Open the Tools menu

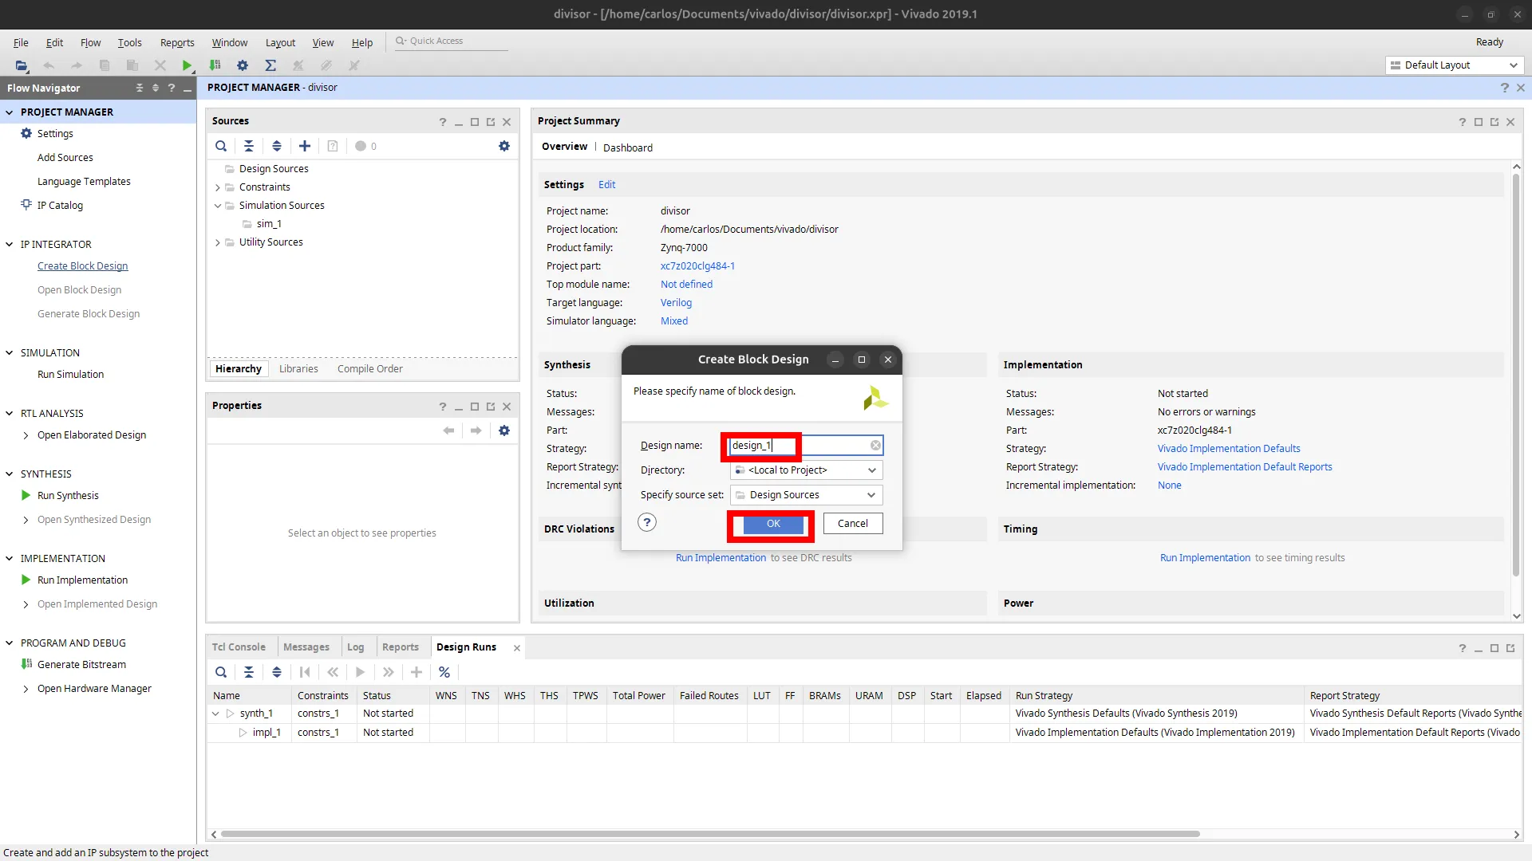129,42
